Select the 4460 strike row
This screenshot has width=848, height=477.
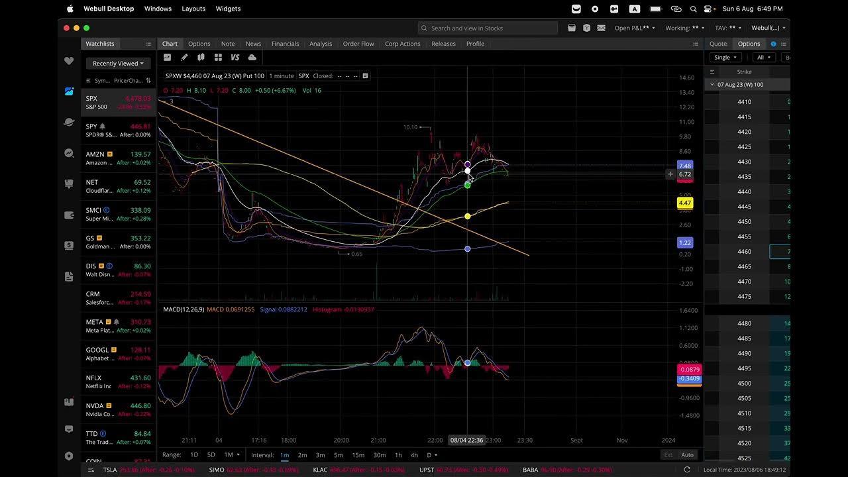[x=747, y=252]
